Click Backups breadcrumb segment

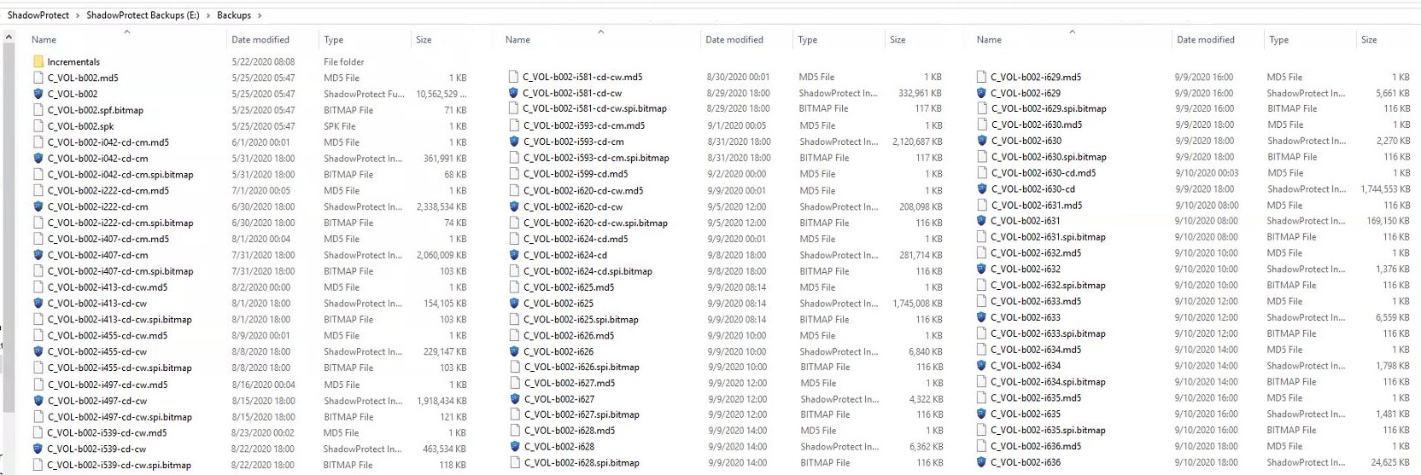tap(234, 15)
